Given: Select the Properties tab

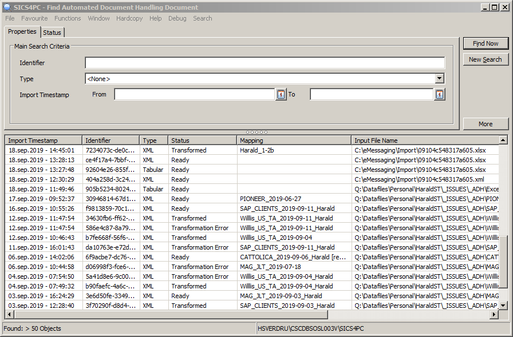Looking at the screenshot, I should coord(22,32).
